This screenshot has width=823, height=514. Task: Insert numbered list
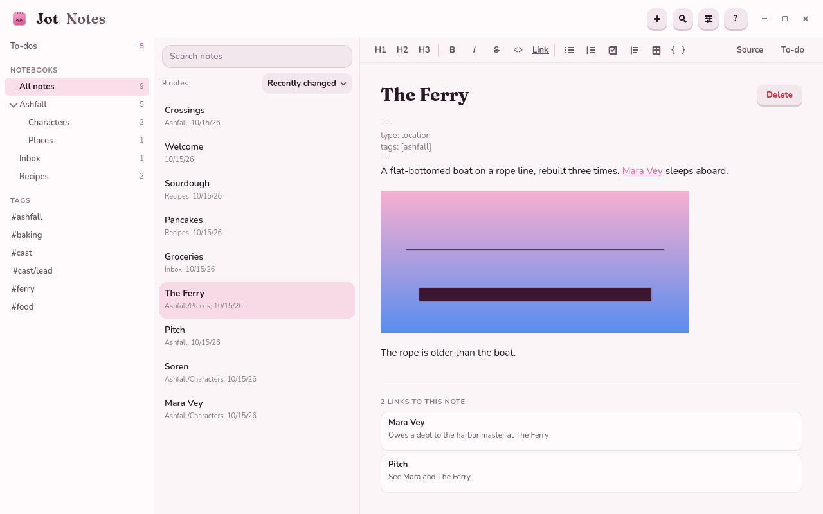(591, 50)
